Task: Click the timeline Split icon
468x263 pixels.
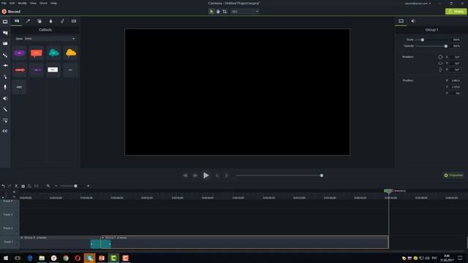Action: [36, 186]
